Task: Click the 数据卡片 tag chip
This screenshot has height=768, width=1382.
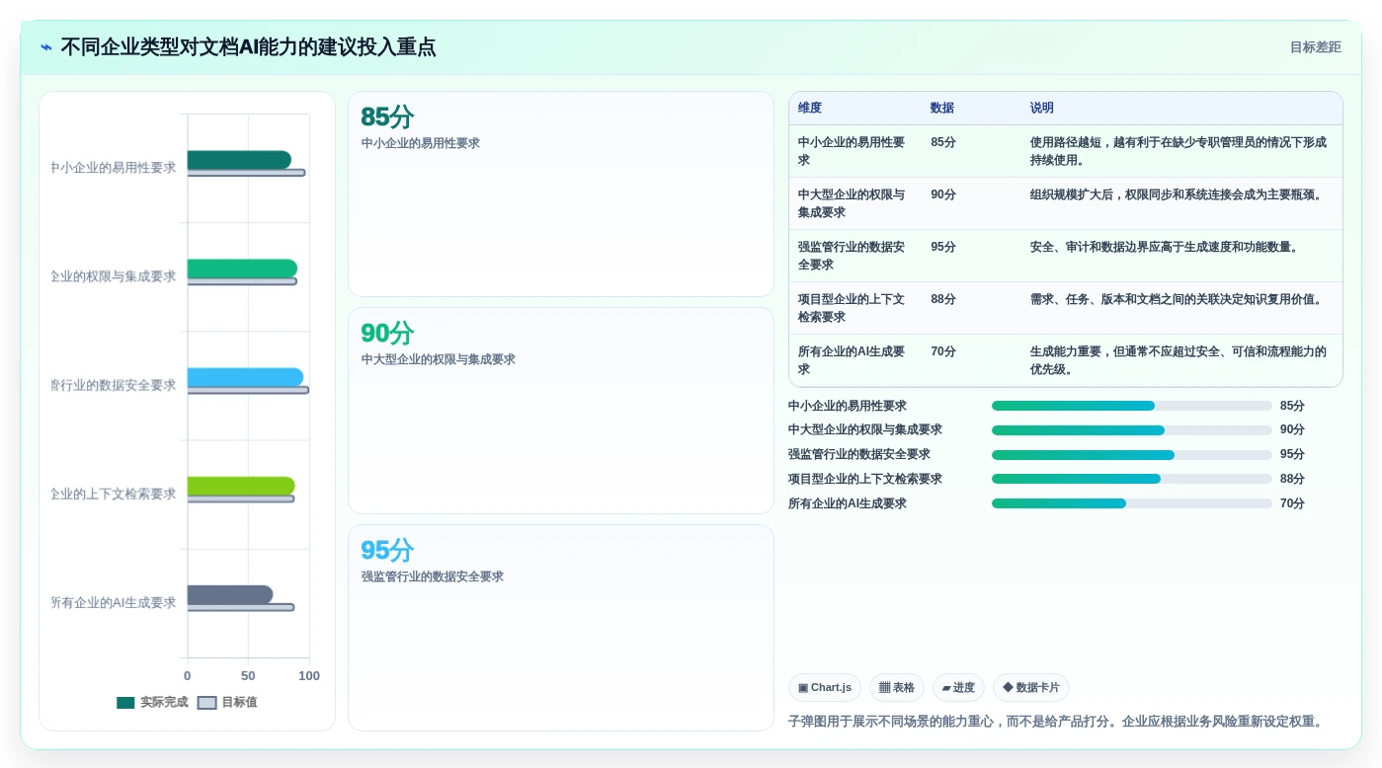Action: tap(1030, 687)
